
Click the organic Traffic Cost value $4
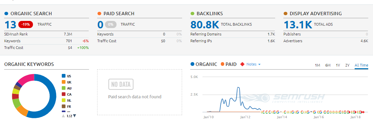click(70, 48)
